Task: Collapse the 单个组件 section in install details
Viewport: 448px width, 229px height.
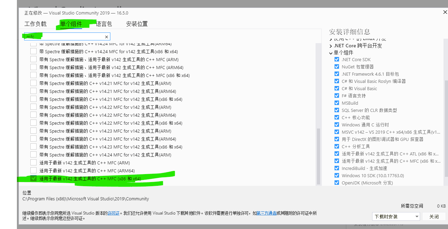Action: coord(331,53)
